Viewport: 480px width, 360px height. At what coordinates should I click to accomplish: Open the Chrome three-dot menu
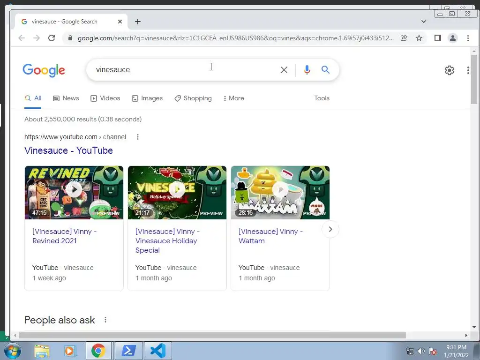468,38
